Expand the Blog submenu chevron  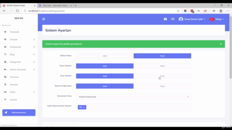[34, 55]
